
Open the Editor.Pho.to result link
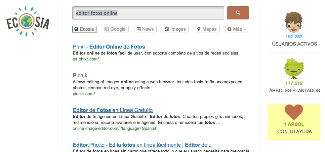pyautogui.click(x=142, y=145)
